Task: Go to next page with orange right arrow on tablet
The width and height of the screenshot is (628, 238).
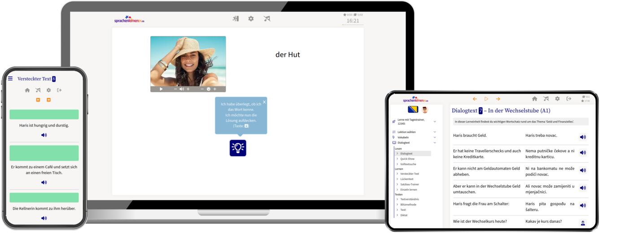Action: pos(498,99)
